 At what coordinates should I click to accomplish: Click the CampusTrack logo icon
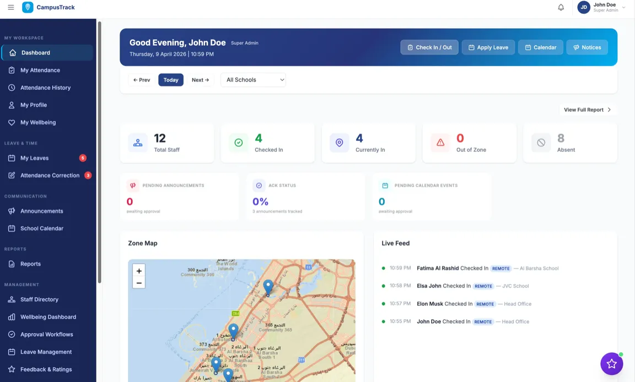28,8
